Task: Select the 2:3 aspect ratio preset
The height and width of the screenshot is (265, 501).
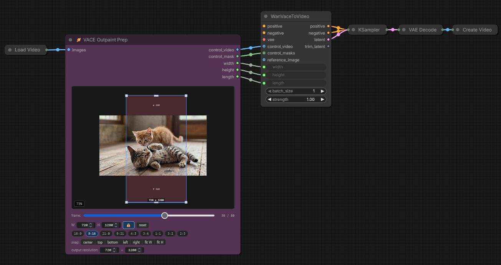Action: click(x=182, y=234)
